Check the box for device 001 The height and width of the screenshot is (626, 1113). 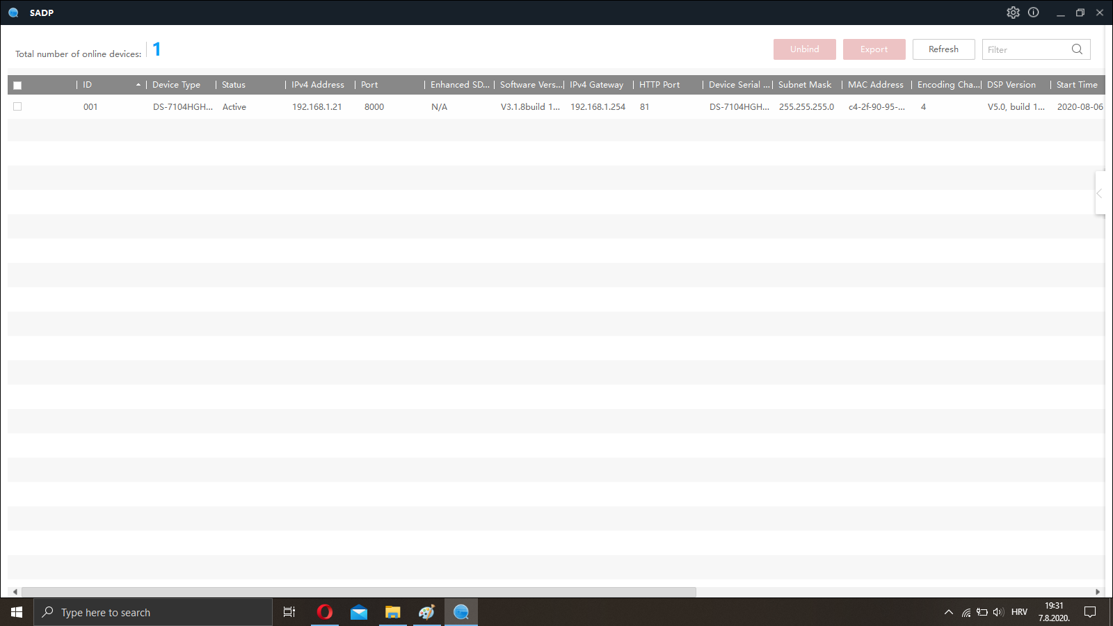(17, 106)
